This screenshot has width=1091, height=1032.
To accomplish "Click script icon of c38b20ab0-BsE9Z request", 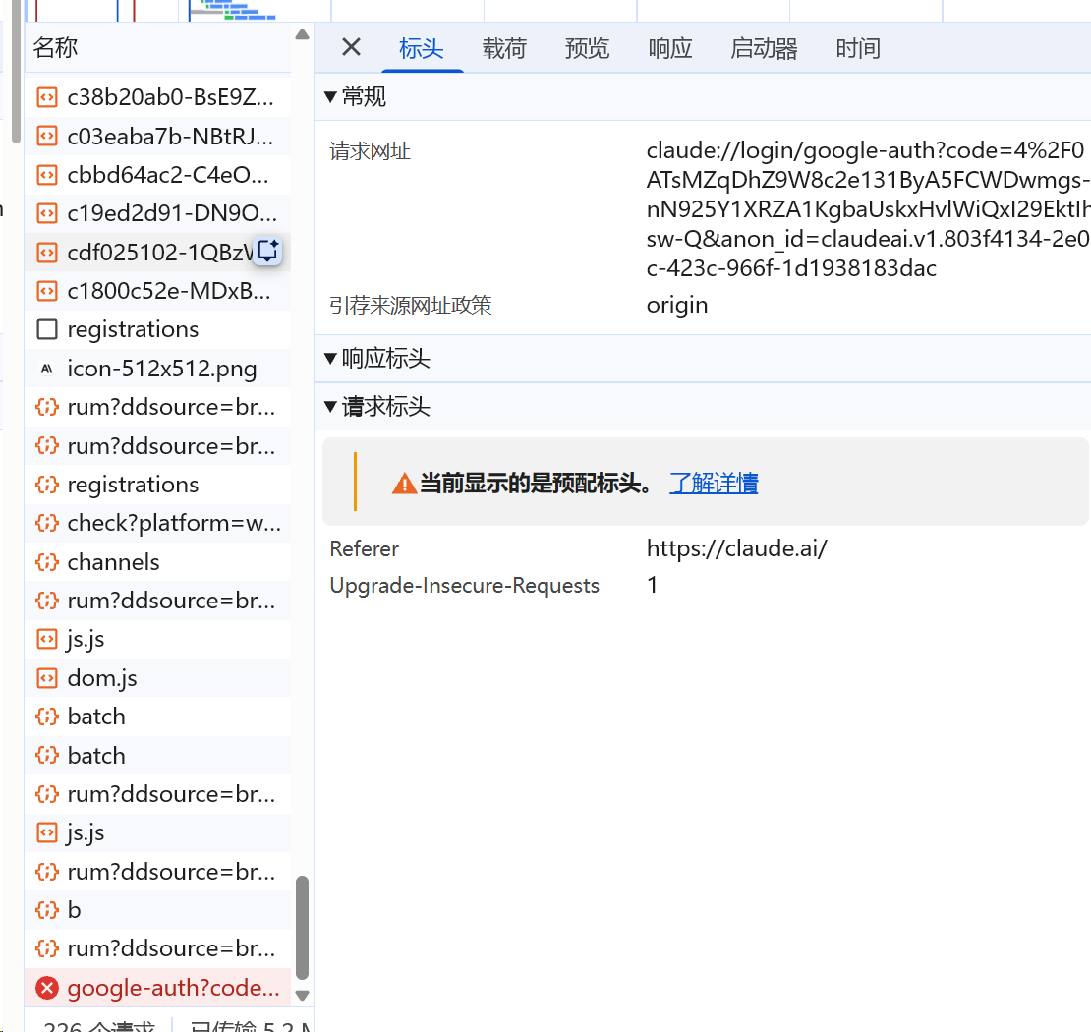I will [x=46, y=96].
